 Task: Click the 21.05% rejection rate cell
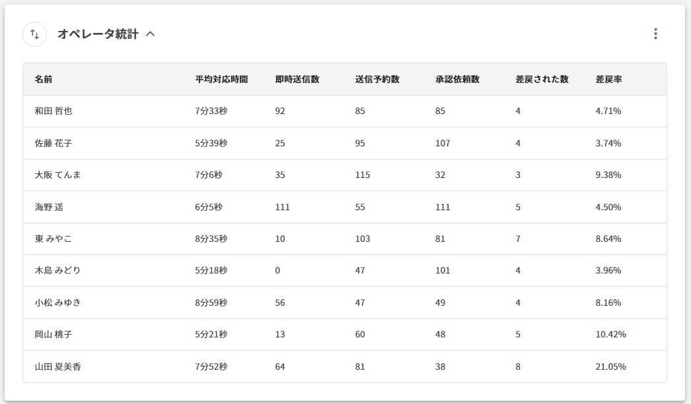610,367
